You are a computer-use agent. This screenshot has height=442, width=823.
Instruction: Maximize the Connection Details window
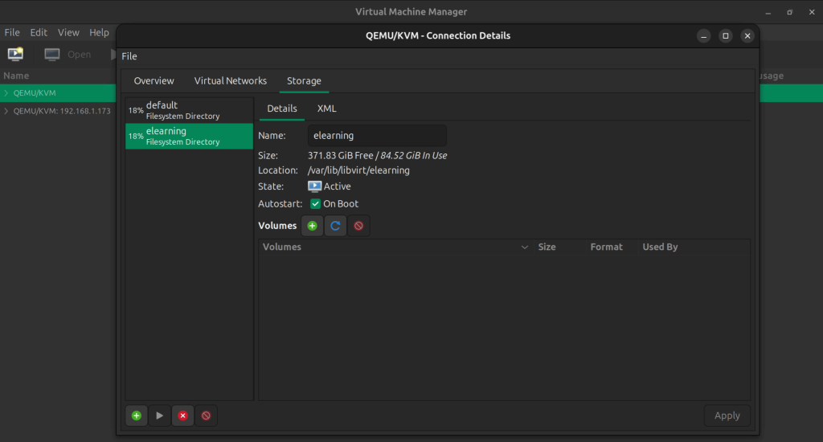726,35
